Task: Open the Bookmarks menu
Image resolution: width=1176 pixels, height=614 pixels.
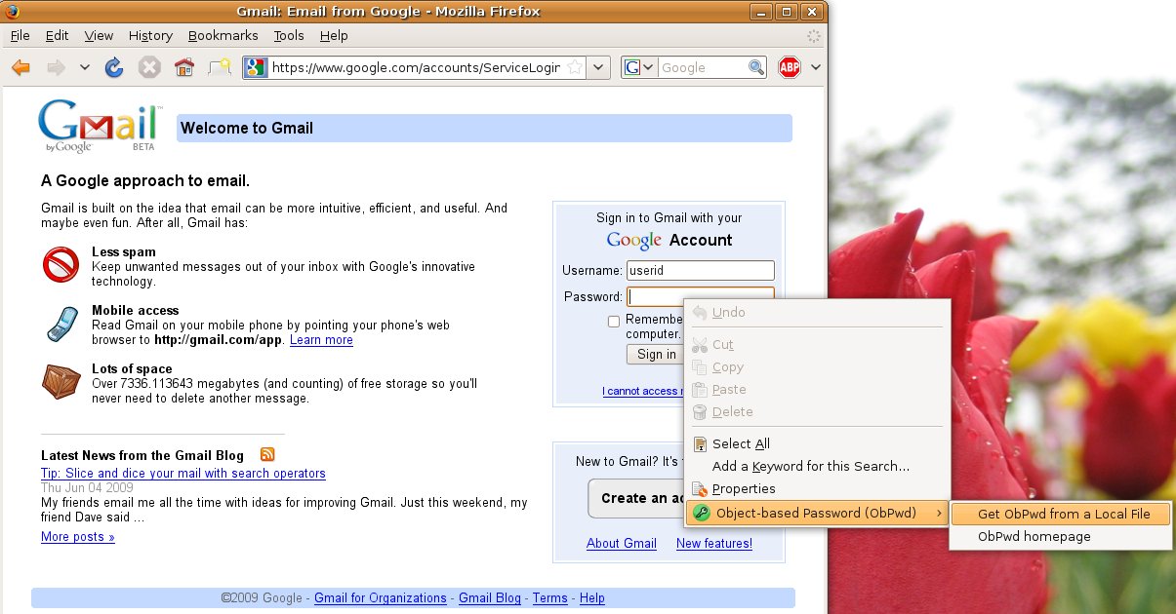Action: point(223,35)
